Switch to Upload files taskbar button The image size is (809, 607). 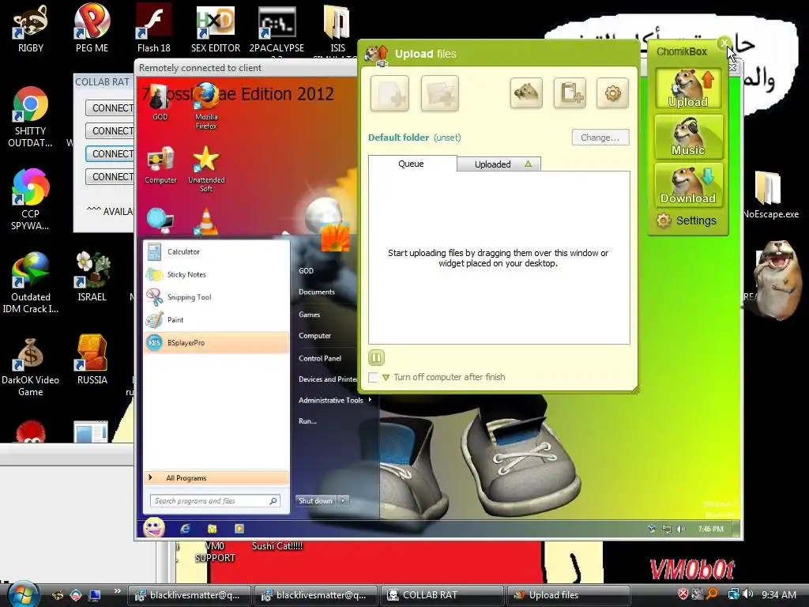pos(569,595)
